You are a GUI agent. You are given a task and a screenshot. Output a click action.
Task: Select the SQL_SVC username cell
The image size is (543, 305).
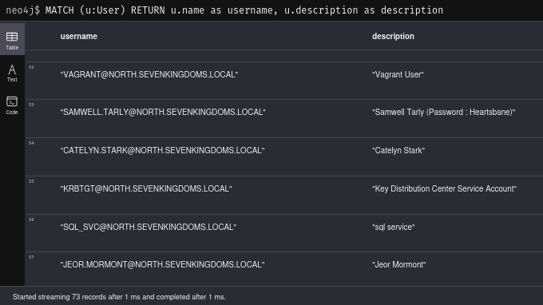point(149,227)
